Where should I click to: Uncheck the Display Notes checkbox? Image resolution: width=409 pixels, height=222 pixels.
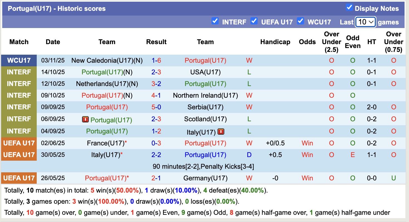pos(349,8)
